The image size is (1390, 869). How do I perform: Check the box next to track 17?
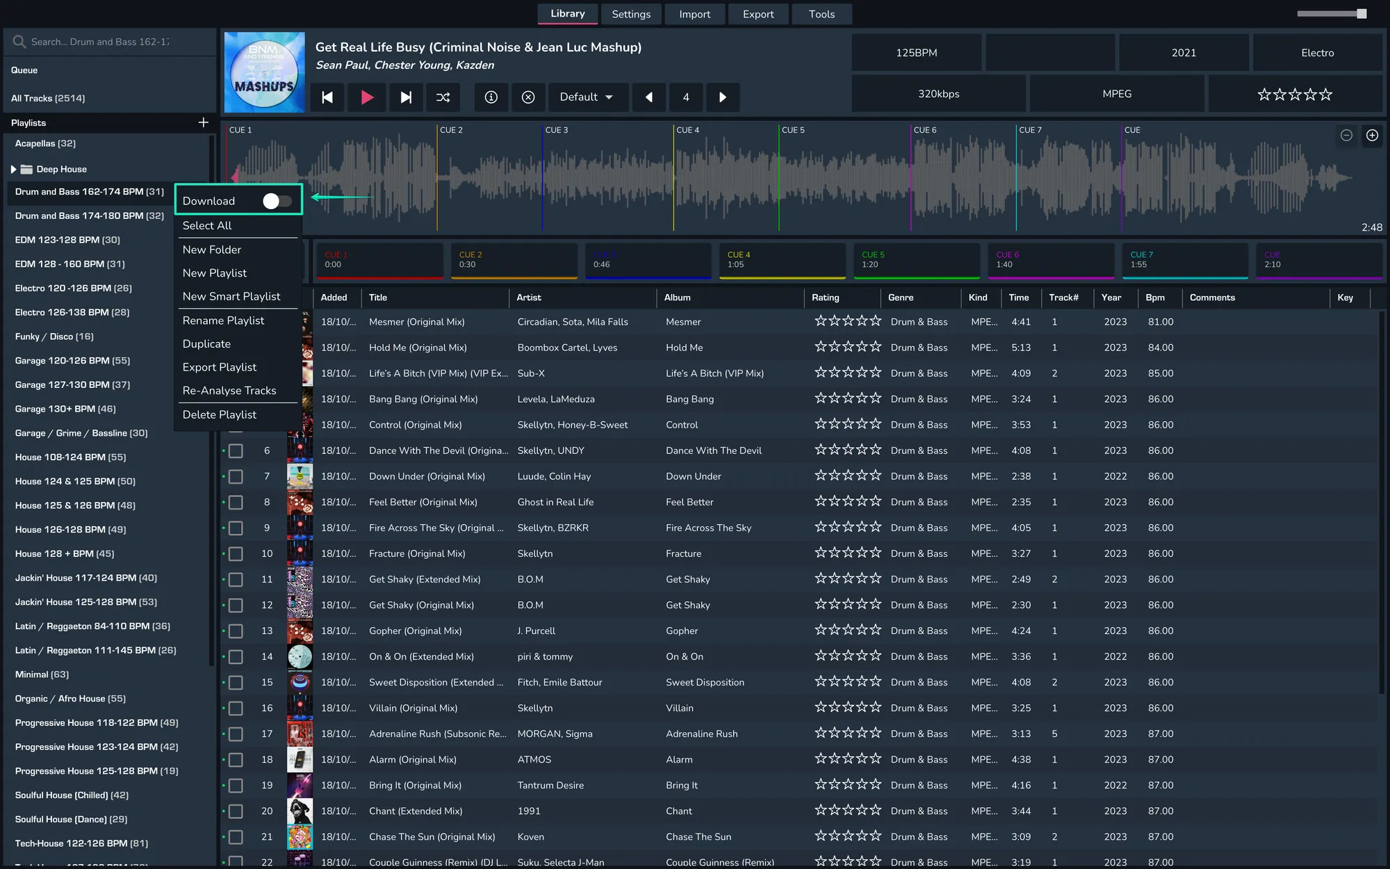tap(236, 734)
